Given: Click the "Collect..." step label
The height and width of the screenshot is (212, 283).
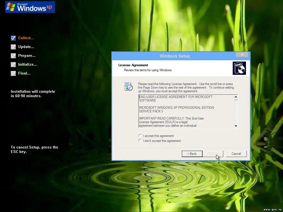Looking at the screenshot, I should click(26, 38).
